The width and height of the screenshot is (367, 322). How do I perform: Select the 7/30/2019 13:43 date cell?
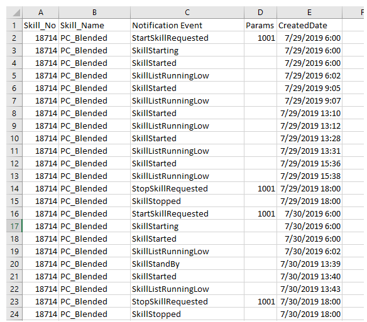point(309,289)
